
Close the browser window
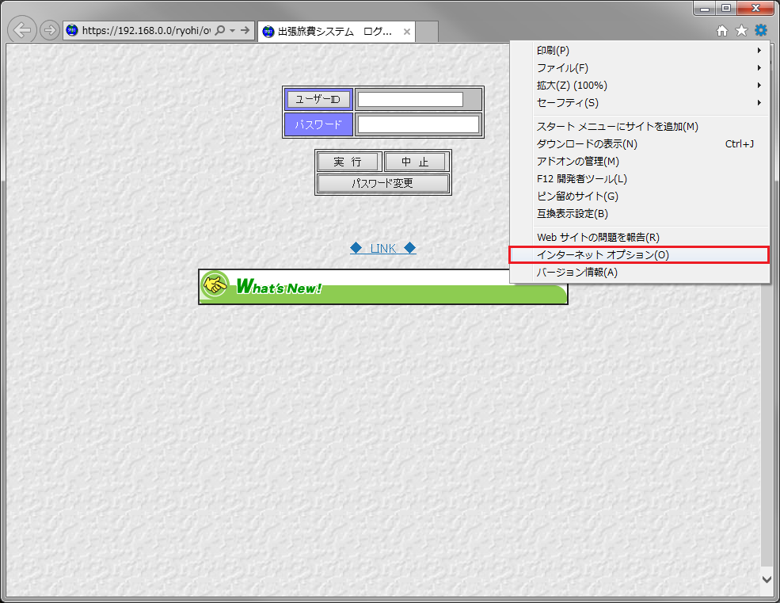tap(755, 8)
